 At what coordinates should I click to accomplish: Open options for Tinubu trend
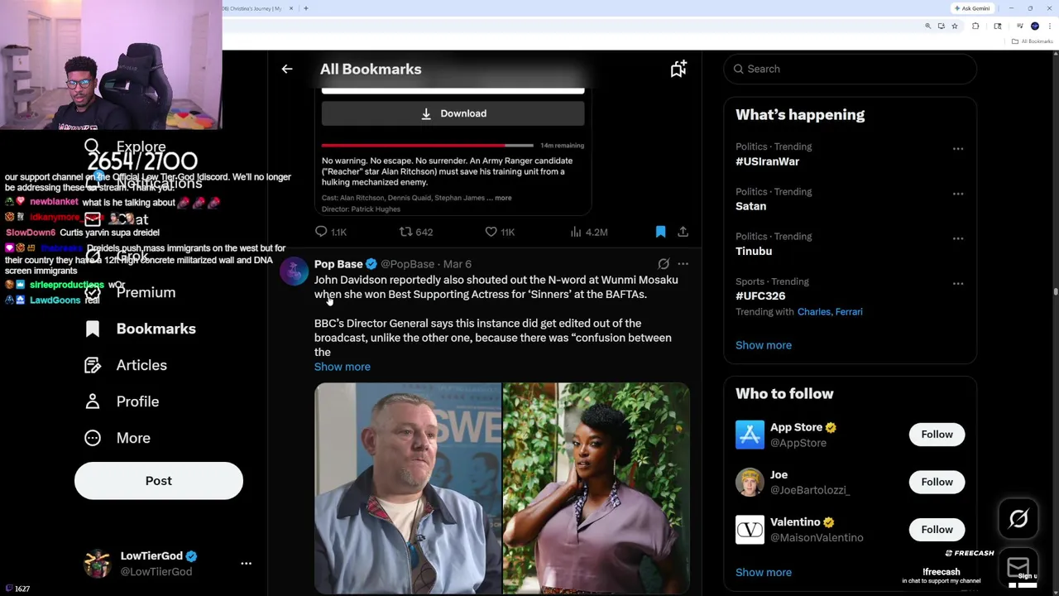(x=958, y=238)
